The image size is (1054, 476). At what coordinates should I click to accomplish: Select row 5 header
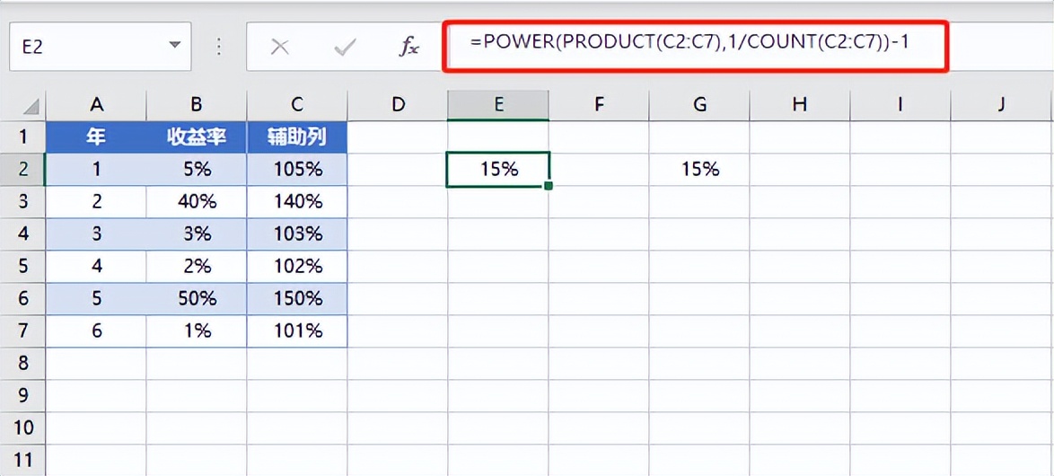[x=22, y=266]
